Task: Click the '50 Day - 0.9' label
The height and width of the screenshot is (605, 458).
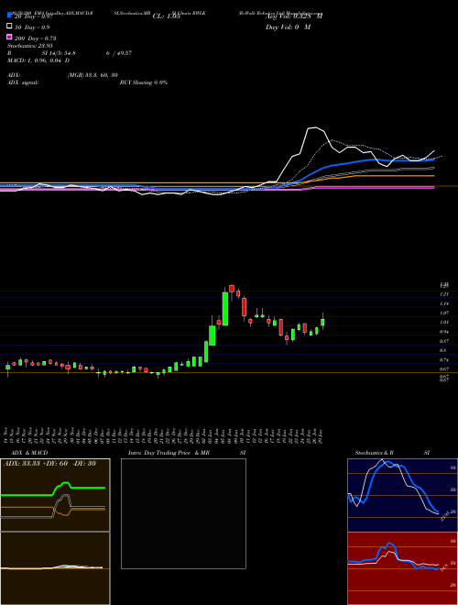Action: [x=32, y=27]
